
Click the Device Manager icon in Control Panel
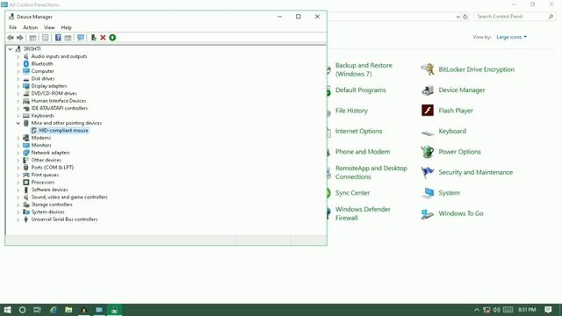pos(428,90)
